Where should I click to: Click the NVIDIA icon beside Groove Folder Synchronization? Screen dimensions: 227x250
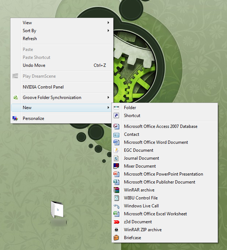point(16,98)
